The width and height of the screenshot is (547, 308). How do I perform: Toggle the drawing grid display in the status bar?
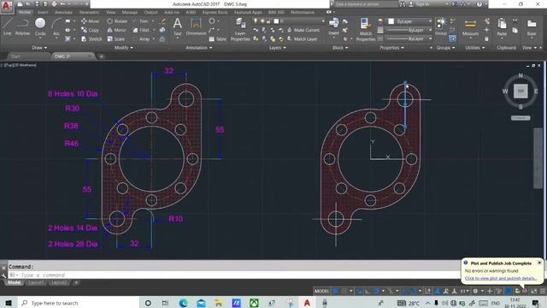(x=336, y=291)
